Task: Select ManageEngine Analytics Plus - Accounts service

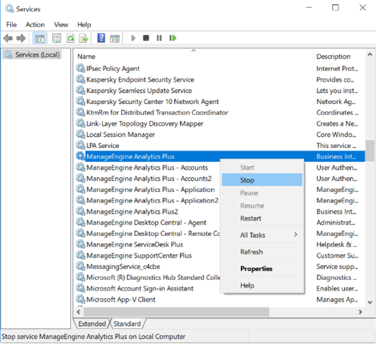Action: pyautogui.click(x=147, y=168)
